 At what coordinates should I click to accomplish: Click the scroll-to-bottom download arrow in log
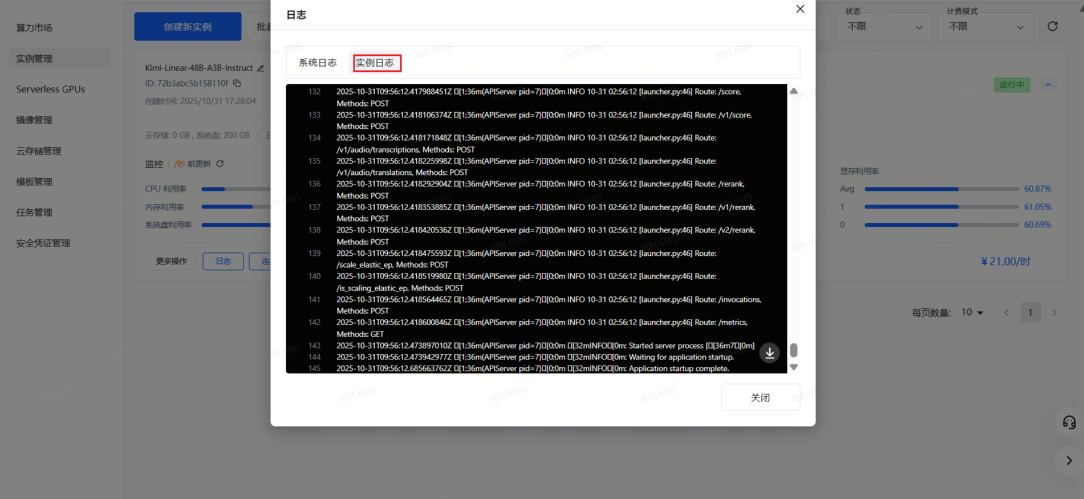769,353
